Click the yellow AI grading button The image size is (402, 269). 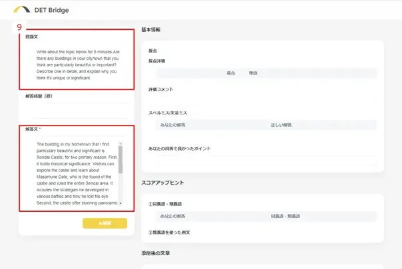(105, 223)
